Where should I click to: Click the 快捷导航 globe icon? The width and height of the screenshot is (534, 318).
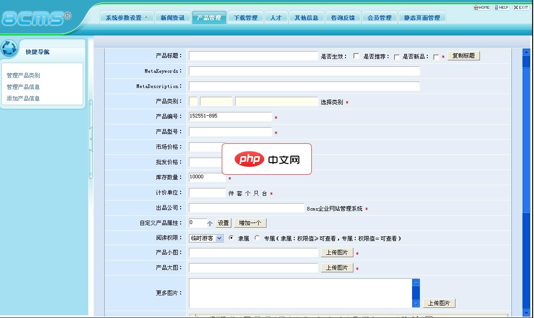click(9, 48)
